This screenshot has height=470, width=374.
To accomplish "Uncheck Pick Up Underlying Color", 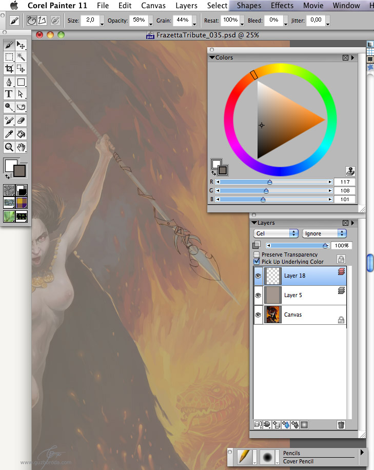I will (x=257, y=261).
